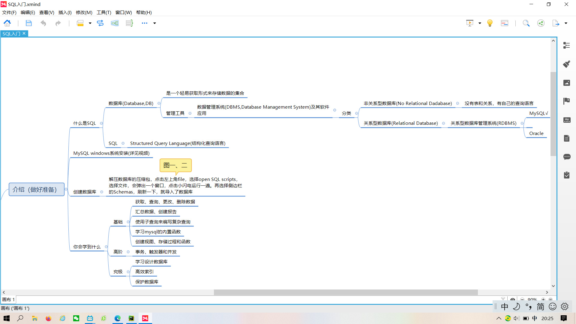Open the Markers flag panel
This screenshot has width=576, height=324.
click(566, 101)
